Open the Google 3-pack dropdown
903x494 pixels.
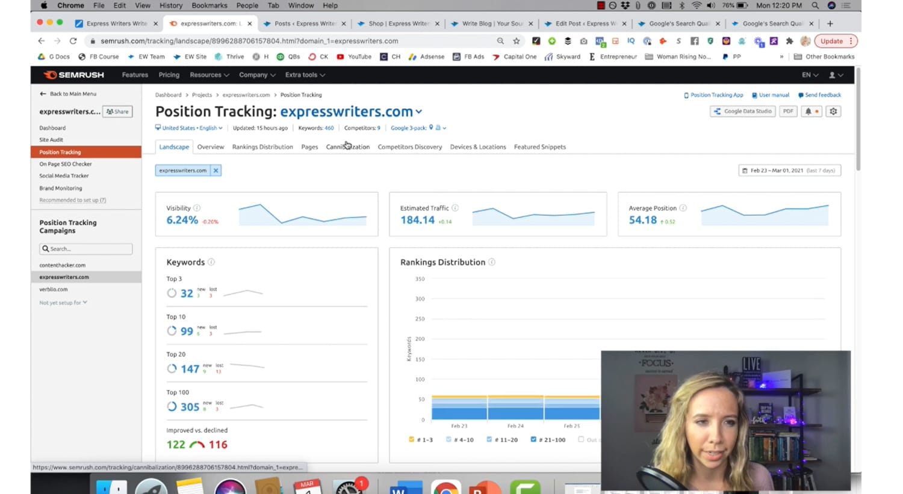point(418,128)
